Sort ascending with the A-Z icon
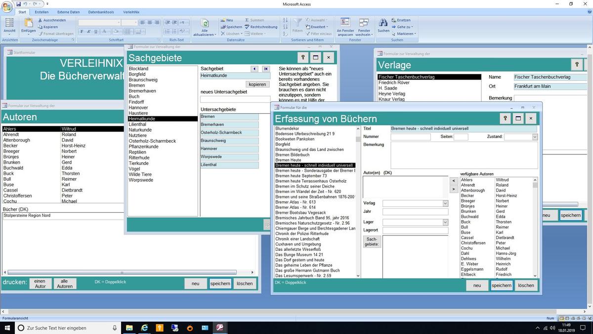This screenshot has width=593, height=334. 285,20
